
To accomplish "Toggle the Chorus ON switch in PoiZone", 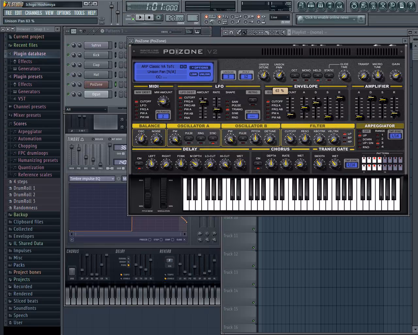I will [258, 164].
